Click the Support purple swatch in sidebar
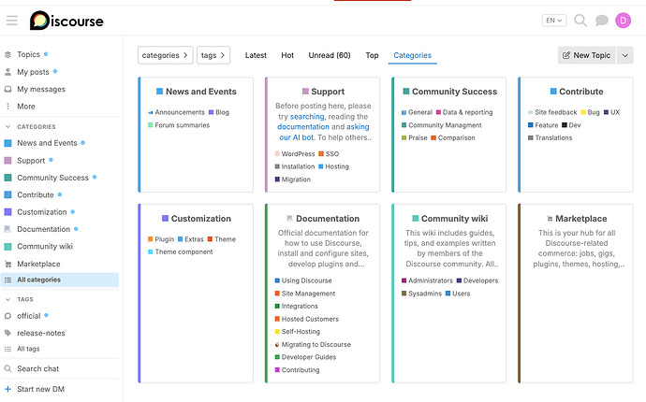Image resolution: width=646 pixels, height=402 pixels. (7, 161)
